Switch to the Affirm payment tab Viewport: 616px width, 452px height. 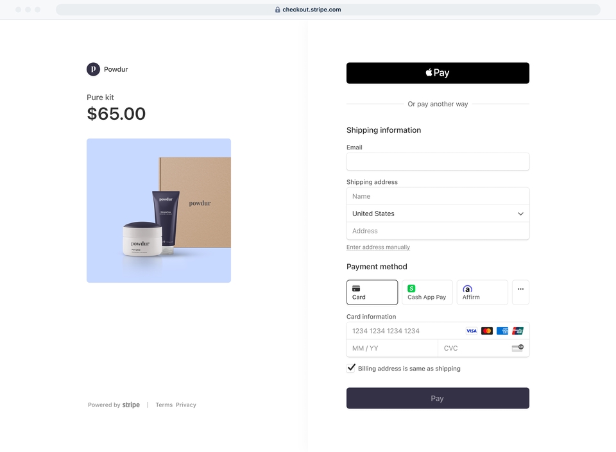pos(482,292)
